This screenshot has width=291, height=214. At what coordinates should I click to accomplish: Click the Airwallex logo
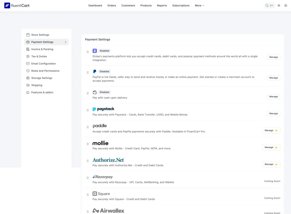[108, 211]
